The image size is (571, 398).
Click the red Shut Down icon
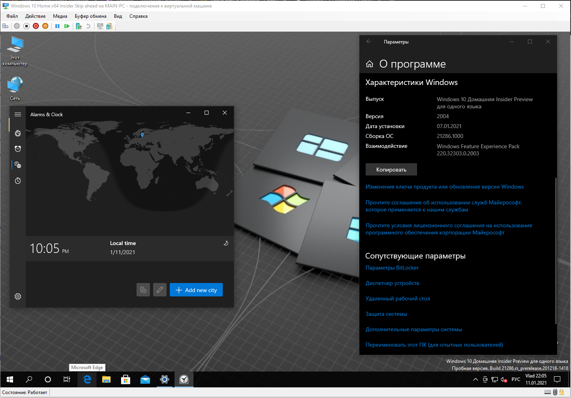[x=36, y=26]
